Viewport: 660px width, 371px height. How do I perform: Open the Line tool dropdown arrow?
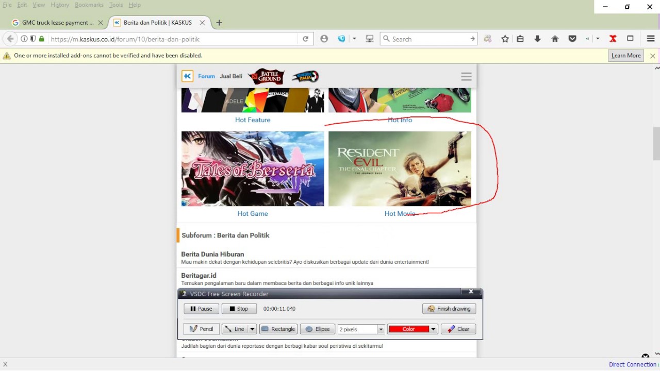[252, 329]
